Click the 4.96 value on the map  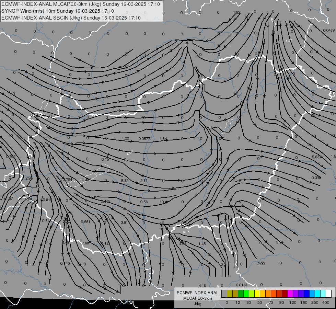[x=183, y=244]
